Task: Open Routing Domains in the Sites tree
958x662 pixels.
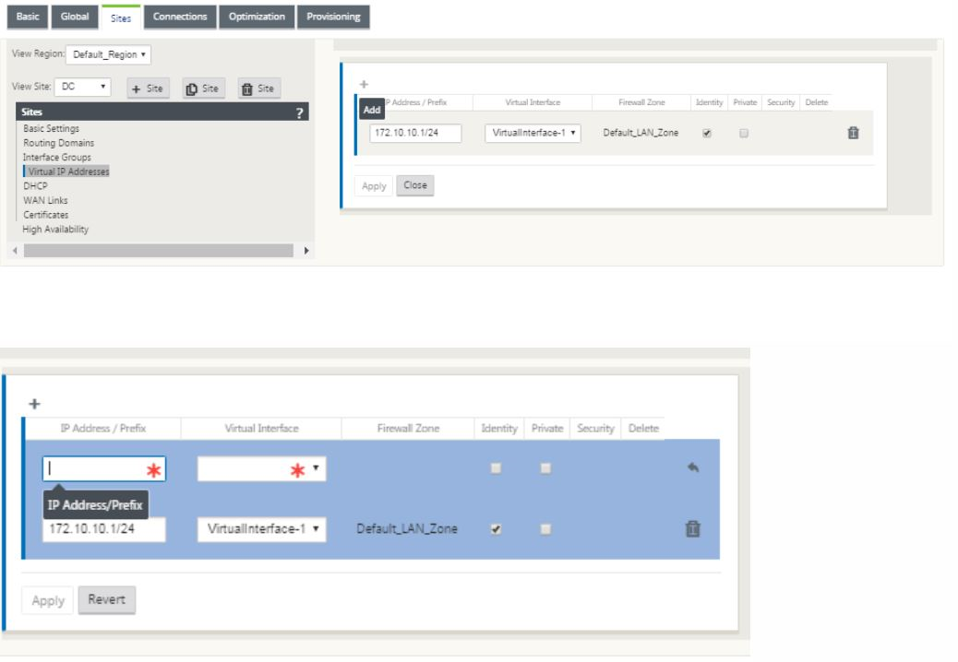Action: (59, 143)
